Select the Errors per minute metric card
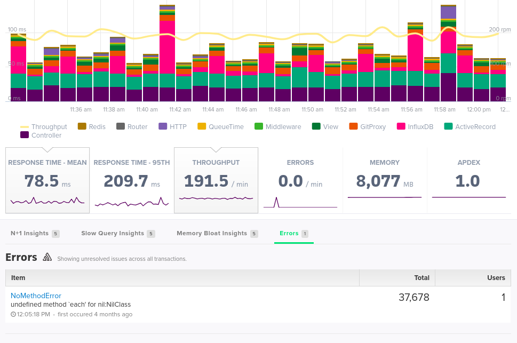The image size is (517, 343). pyautogui.click(x=300, y=180)
